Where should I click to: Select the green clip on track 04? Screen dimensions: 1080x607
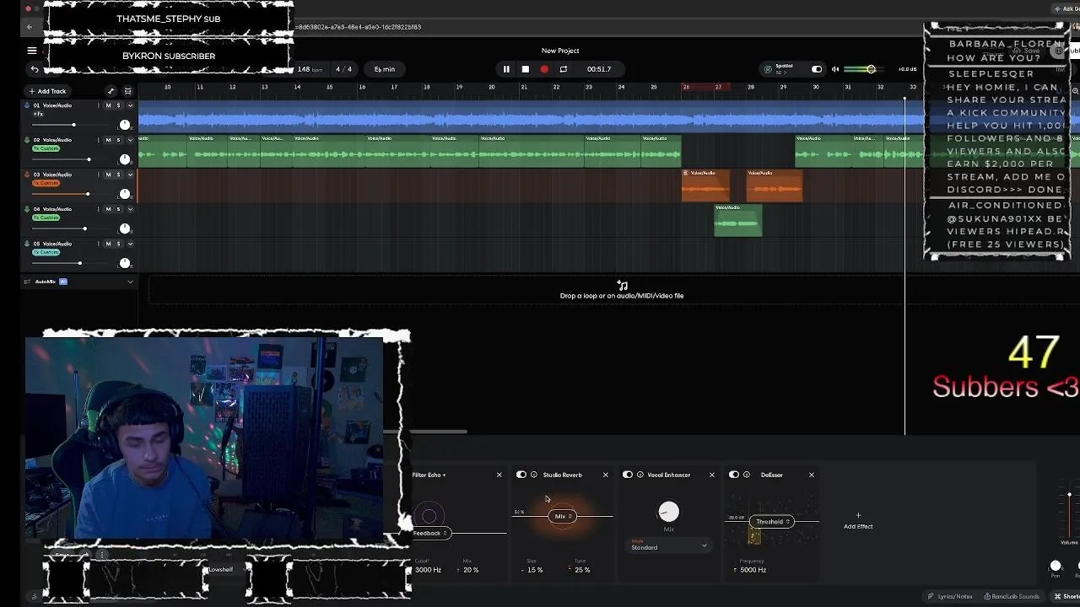pyautogui.click(x=738, y=220)
